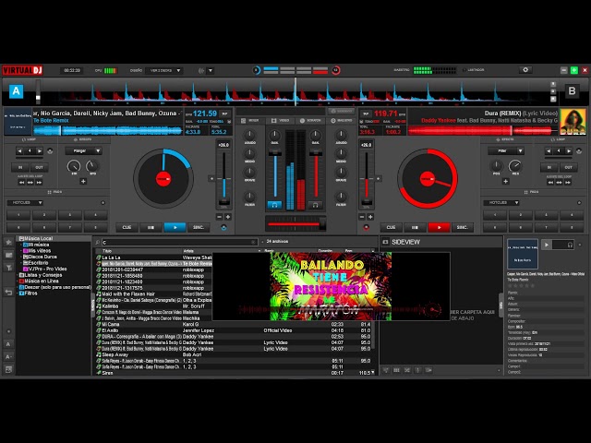Toggle deck B play button
Viewport: 591px width, 443px height.
439,228
